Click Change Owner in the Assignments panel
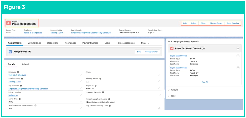 [151, 52]
